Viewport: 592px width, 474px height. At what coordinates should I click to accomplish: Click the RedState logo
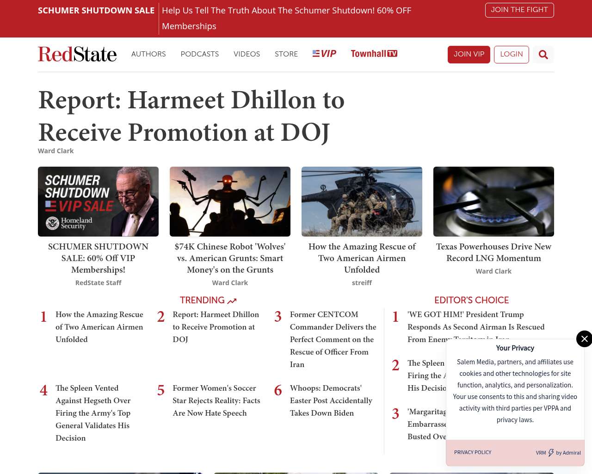(x=77, y=54)
